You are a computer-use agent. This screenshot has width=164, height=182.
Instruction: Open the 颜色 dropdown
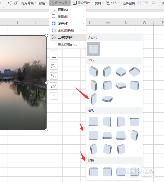[43, 3]
